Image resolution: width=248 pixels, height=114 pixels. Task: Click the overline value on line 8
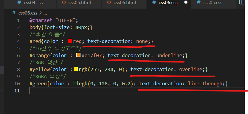[191, 69]
